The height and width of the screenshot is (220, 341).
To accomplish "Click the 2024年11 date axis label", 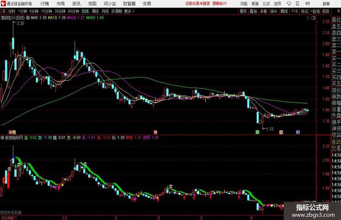I will [9, 218].
